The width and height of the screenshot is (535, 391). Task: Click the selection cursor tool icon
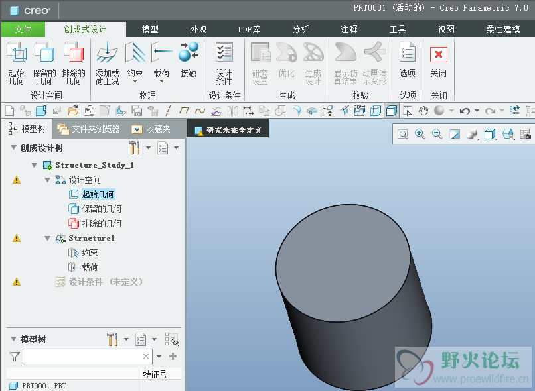click(x=408, y=111)
